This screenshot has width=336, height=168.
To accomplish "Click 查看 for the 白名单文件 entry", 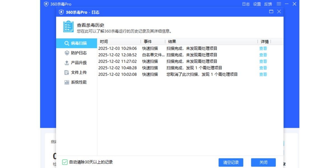I will pyautogui.click(x=263, y=55).
